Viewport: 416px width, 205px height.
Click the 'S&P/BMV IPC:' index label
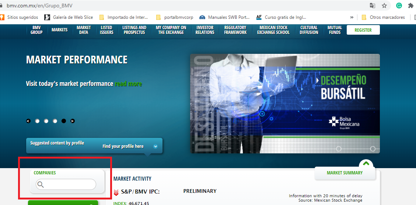click(x=140, y=191)
